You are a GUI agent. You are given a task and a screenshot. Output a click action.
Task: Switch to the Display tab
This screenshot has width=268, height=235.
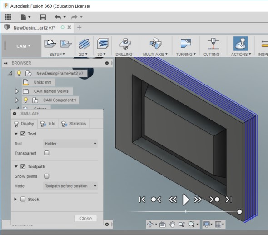(24, 124)
